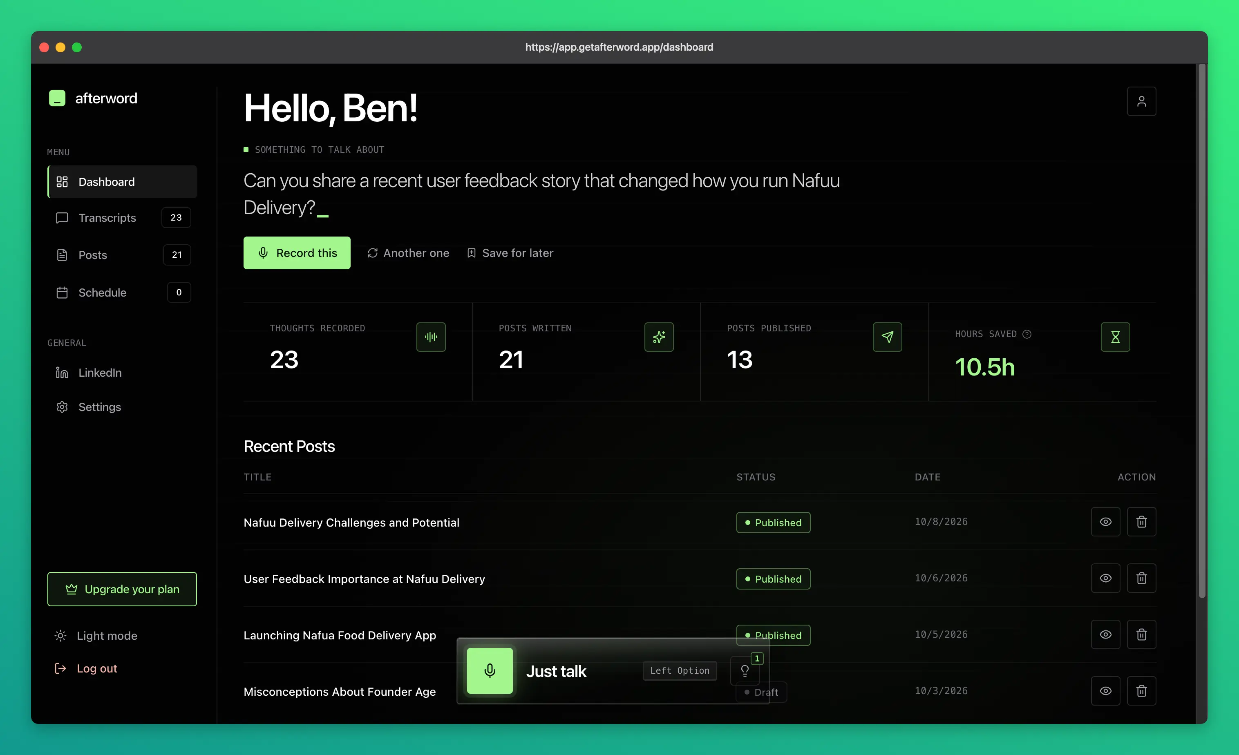Delete the User Feedback Importance post
The width and height of the screenshot is (1239, 755).
1141,578
